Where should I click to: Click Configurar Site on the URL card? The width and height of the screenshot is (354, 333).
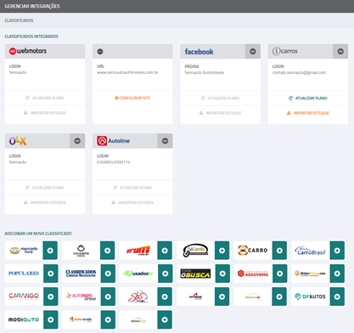132,98
